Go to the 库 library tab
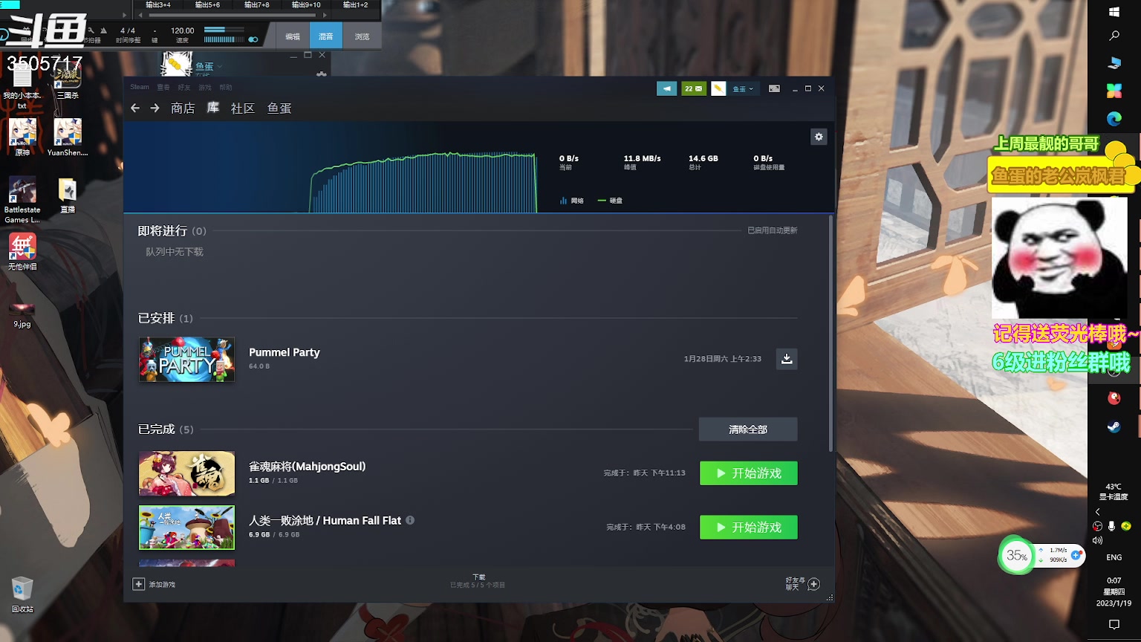Screen dimensions: 1141x642 tap(213, 108)
